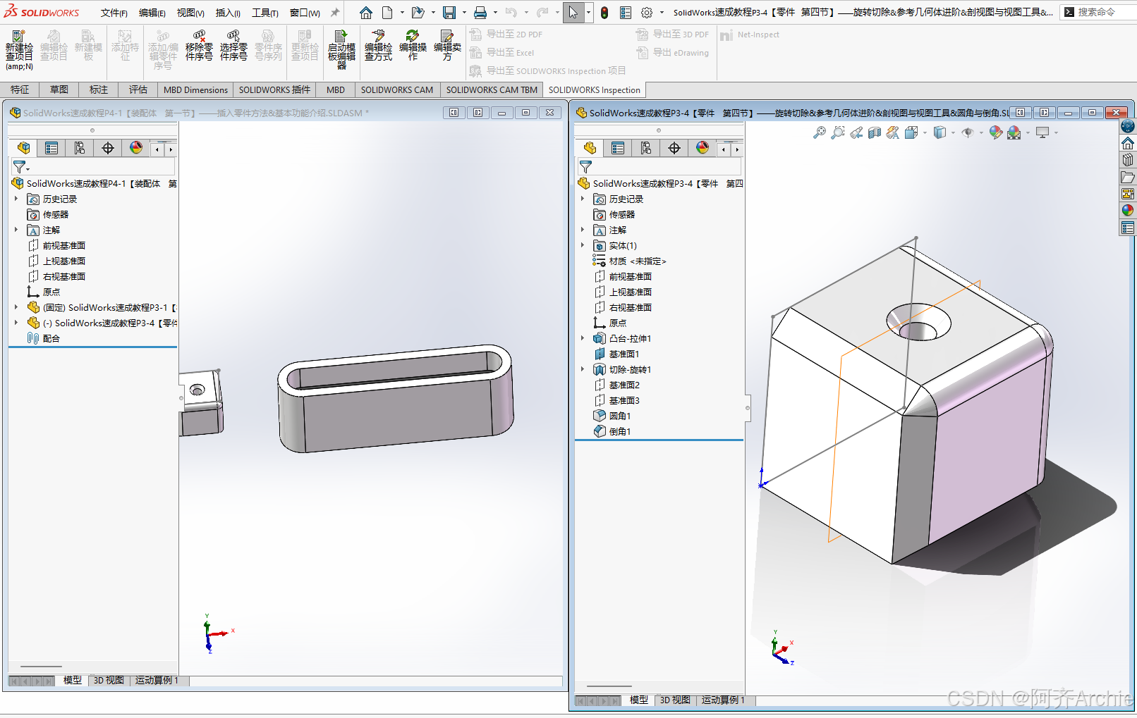Open the File Explorer task pane icon

(1128, 177)
